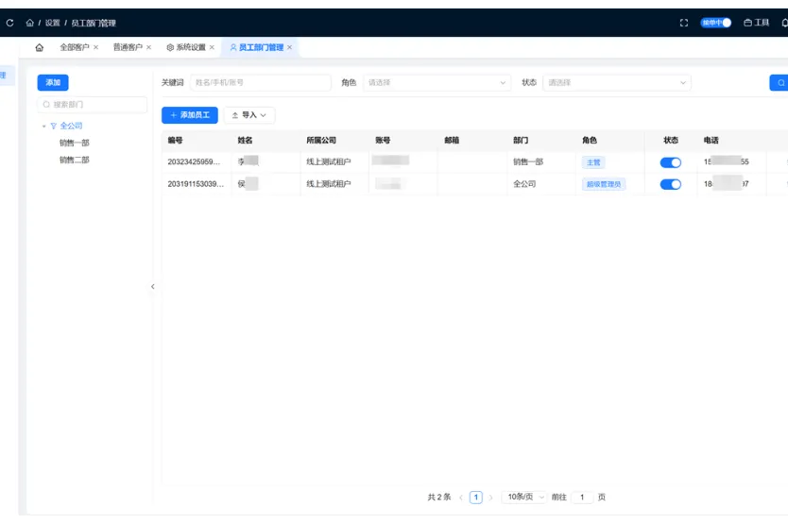This screenshot has width=788, height=524.
Task: Click the 所属公司 column header
Action: (321, 140)
